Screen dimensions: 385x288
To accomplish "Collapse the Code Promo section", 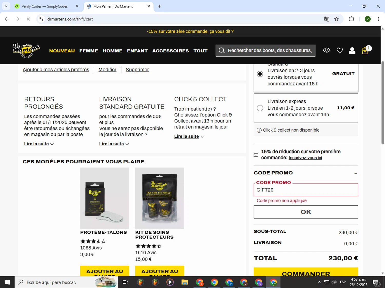I will click(356, 173).
